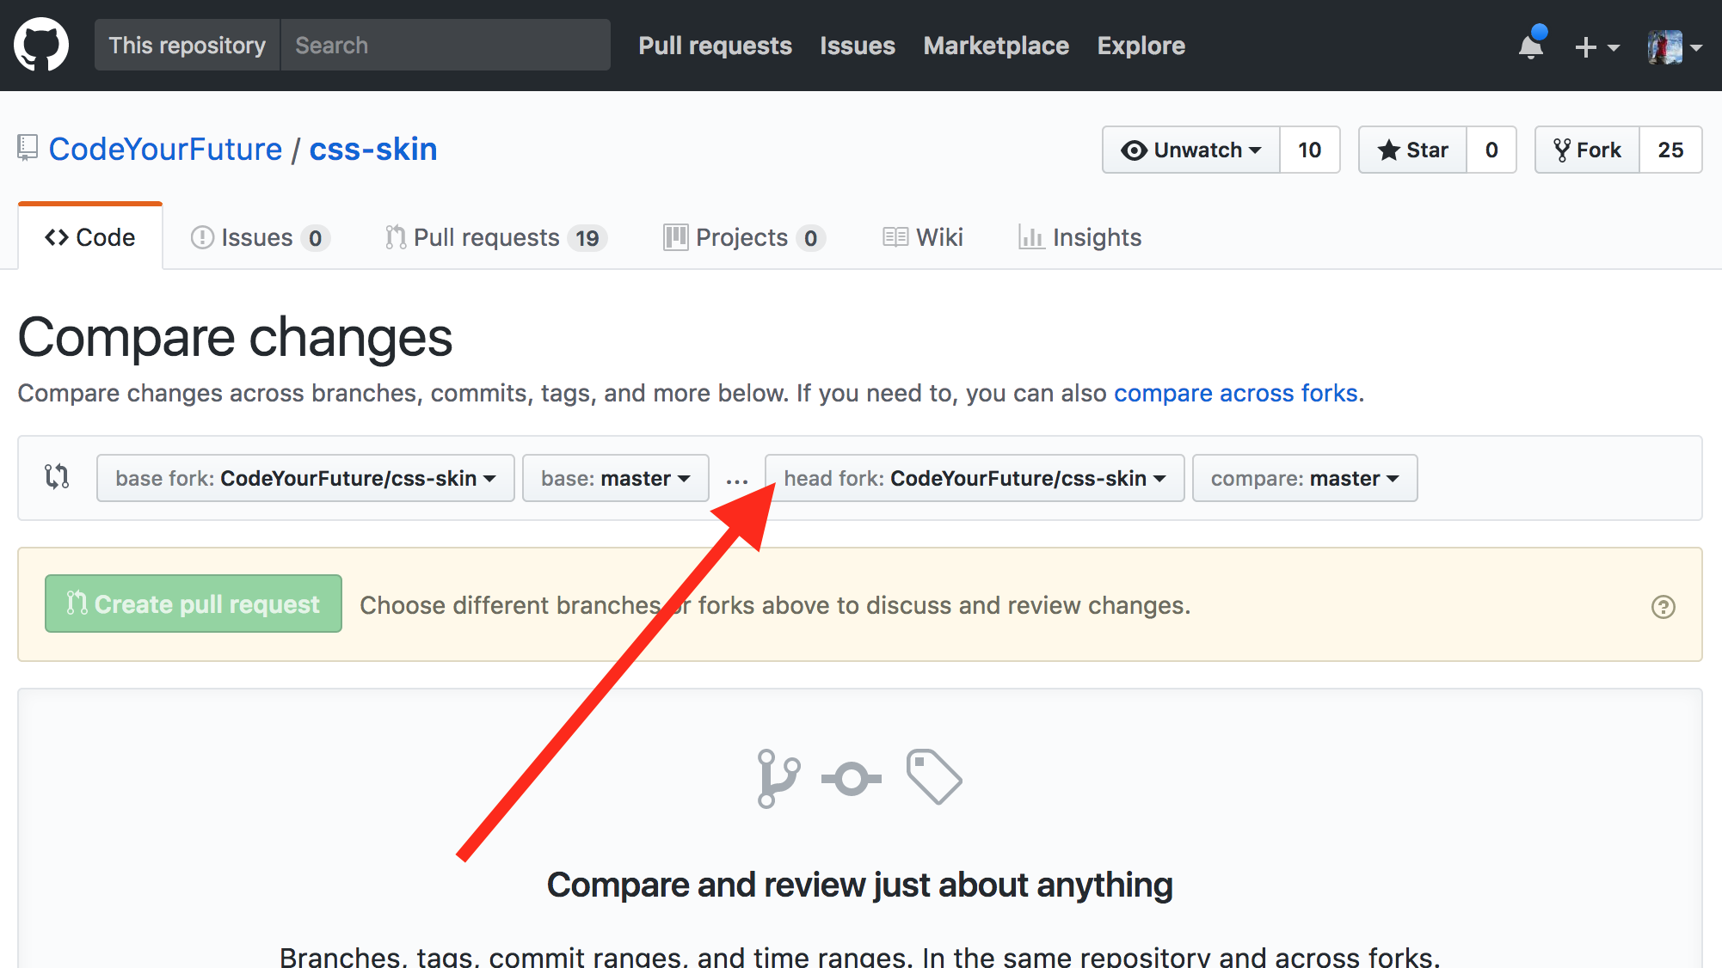Open the css-skin repository link
This screenshot has width=1722, height=968.
pyautogui.click(x=373, y=149)
